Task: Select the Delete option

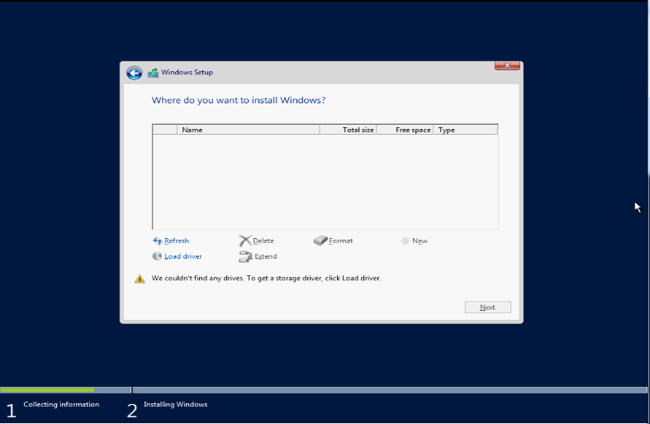Action: [x=263, y=241]
